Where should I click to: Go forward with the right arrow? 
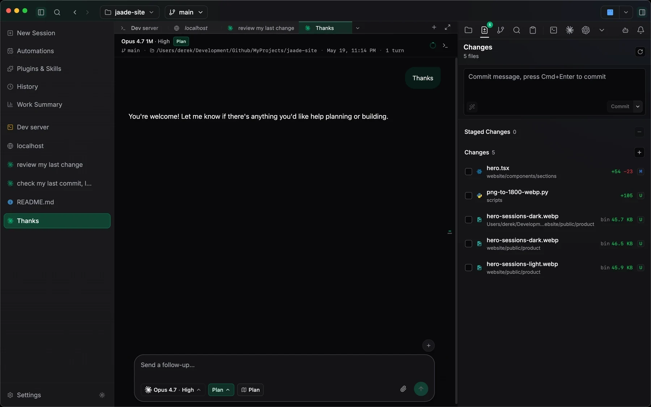click(x=87, y=12)
